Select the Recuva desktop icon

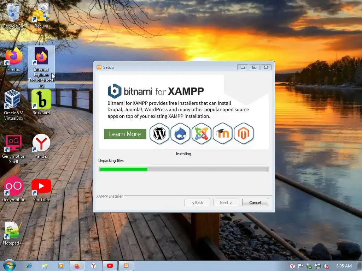pyautogui.click(x=41, y=16)
